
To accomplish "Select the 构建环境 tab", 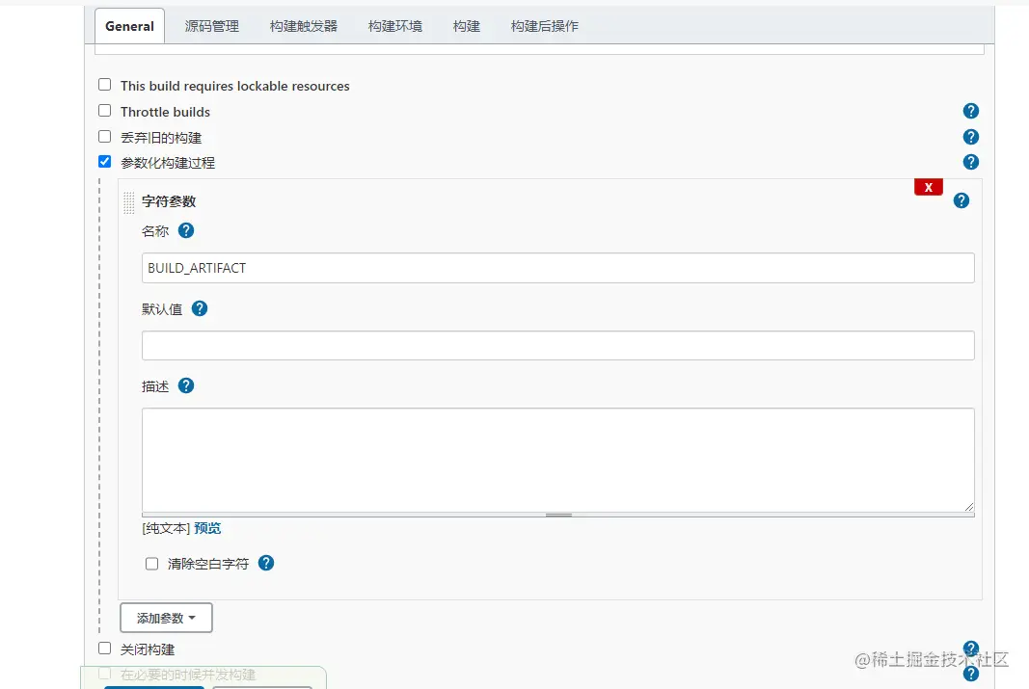I will pos(395,26).
